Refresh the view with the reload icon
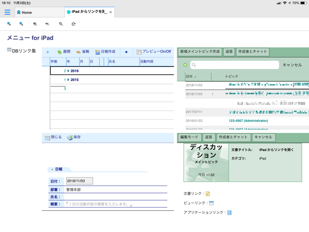309x232 pixels. point(73,24)
